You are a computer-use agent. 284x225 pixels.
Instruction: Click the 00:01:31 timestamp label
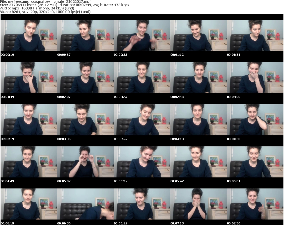coord(234,55)
